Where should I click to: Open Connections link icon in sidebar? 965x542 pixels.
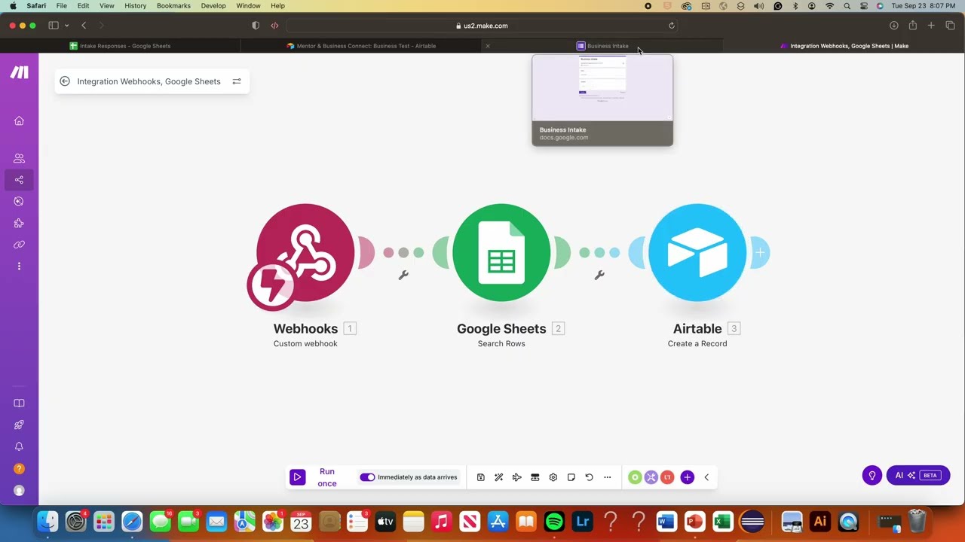pyautogui.click(x=19, y=245)
